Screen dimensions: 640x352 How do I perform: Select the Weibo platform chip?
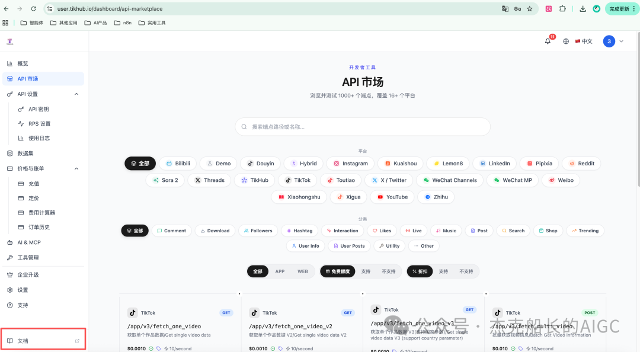click(561, 180)
